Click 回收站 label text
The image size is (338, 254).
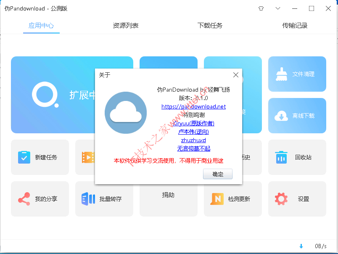pos(303,157)
